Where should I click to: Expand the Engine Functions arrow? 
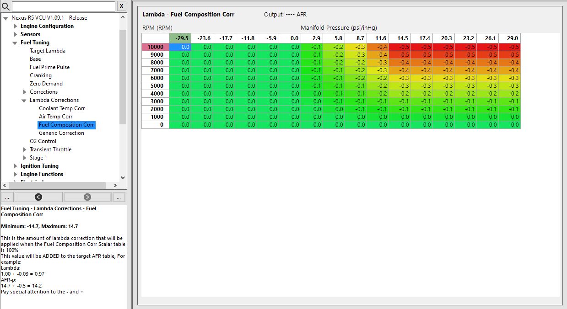coord(15,175)
